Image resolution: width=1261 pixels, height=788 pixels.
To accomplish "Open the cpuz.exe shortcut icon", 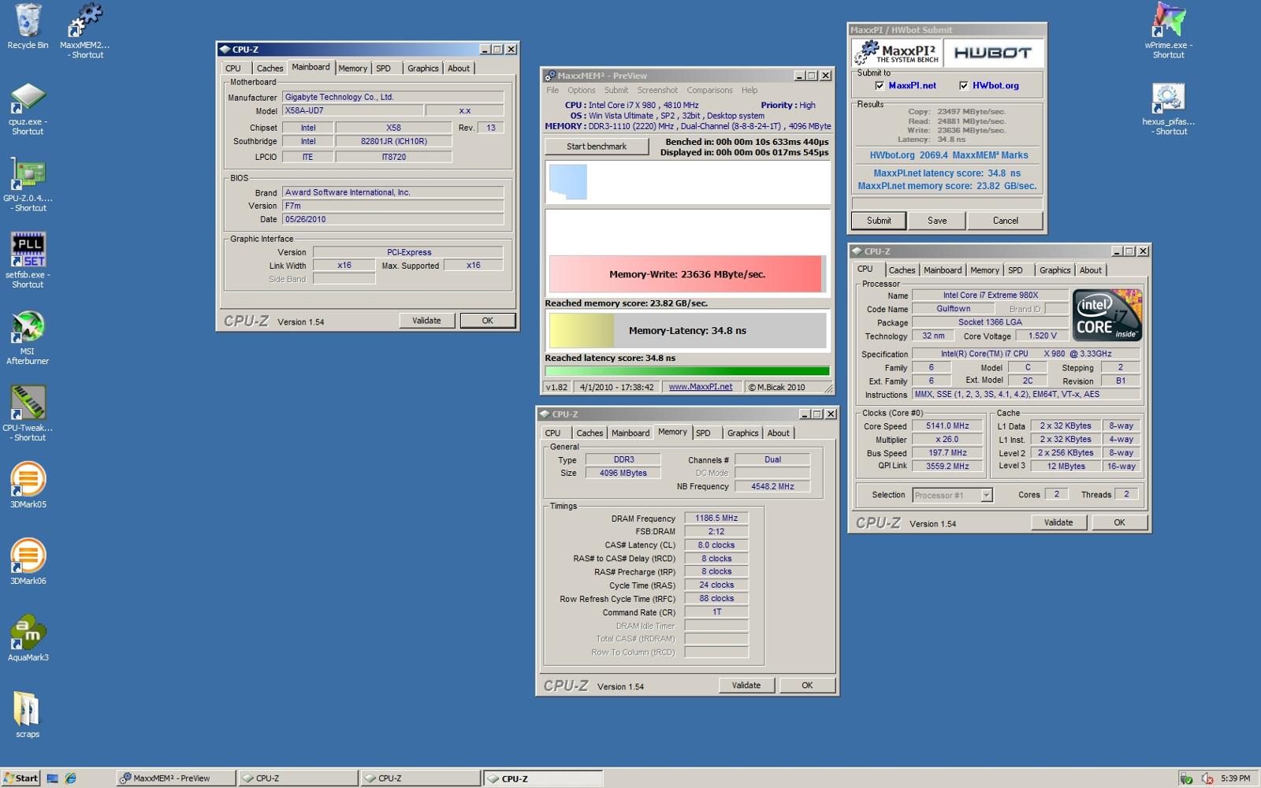I will pyautogui.click(x=28, y=98).
